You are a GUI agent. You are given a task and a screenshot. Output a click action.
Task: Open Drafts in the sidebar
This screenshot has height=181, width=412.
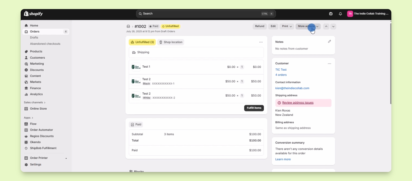34,37
